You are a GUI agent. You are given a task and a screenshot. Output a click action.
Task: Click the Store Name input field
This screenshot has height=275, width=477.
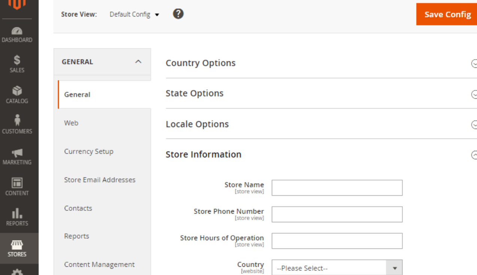[x=337, y=188]
